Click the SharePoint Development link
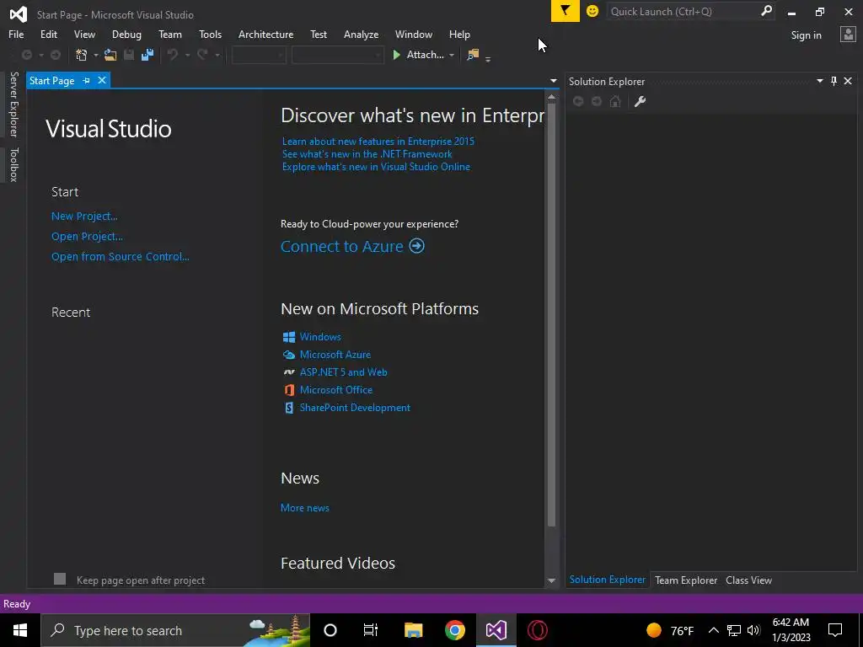 (x=355, y=408)
